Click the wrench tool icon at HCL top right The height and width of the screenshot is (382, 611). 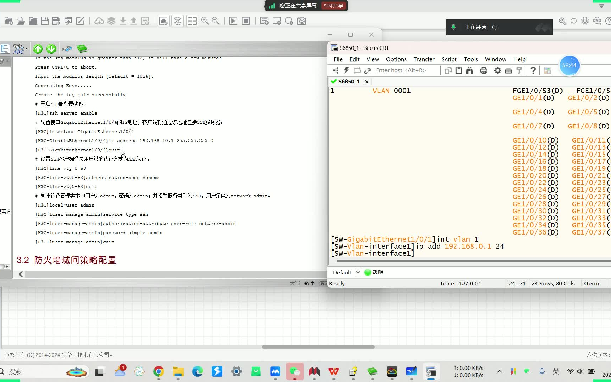(x=563, y=21)
